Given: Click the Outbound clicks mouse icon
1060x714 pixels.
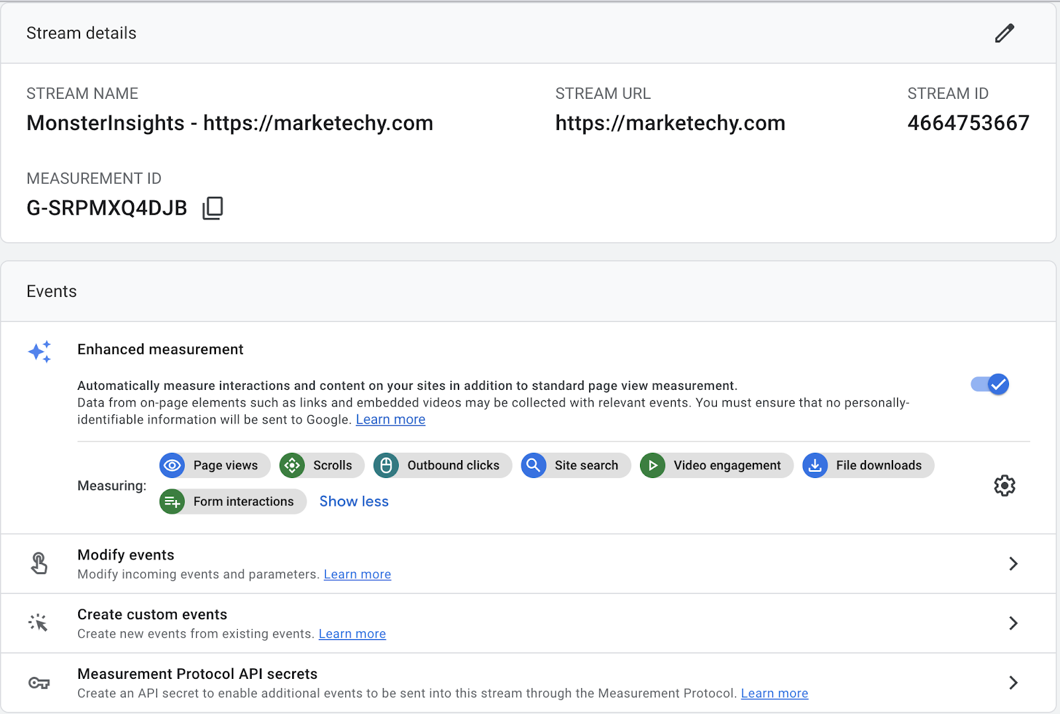Looking at the screenshot, I should (386, 465).
